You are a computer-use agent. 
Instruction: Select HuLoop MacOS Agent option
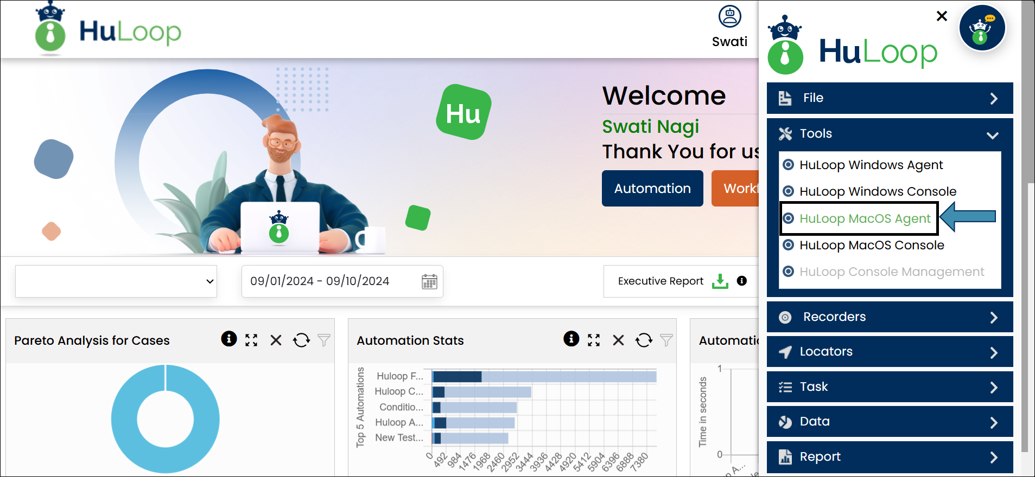coord(865,218)
